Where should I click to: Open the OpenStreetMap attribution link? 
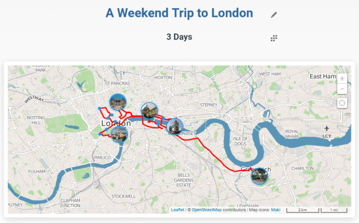pyautogui.click(x=207, y=210)
